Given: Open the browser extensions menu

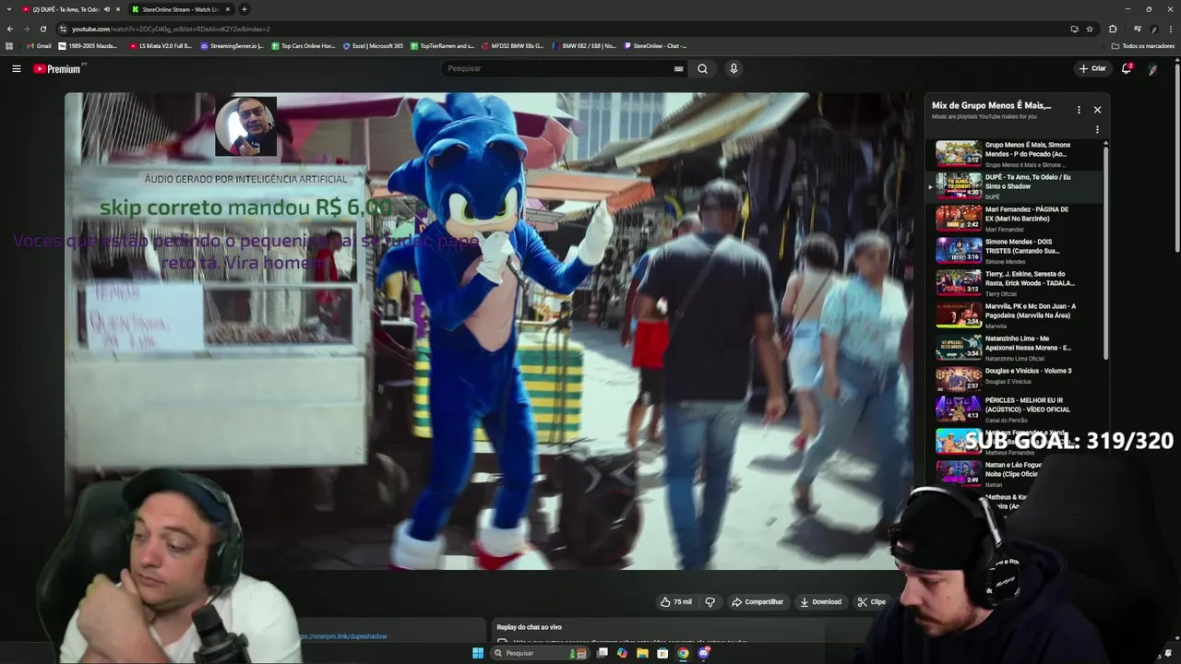Looking at the screenshot, I should click(x=1113, y=29).
